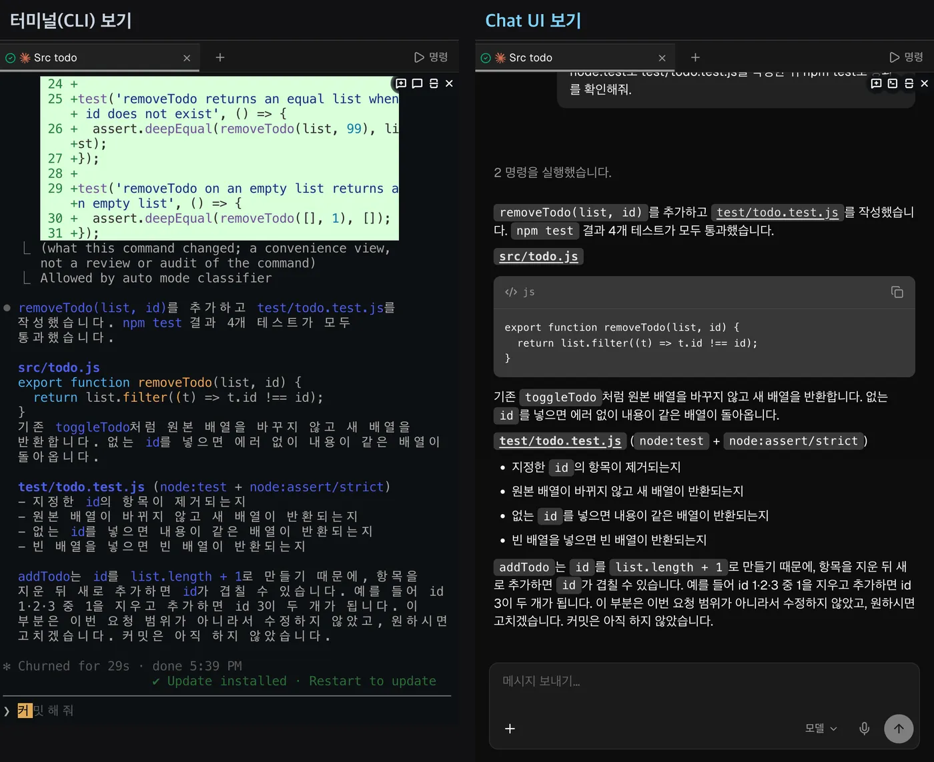
Task: Click the src/todo.js heading in terminal output
Action: click(x=59, y=367)
